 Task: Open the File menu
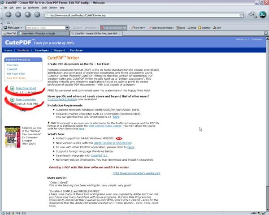5,8
